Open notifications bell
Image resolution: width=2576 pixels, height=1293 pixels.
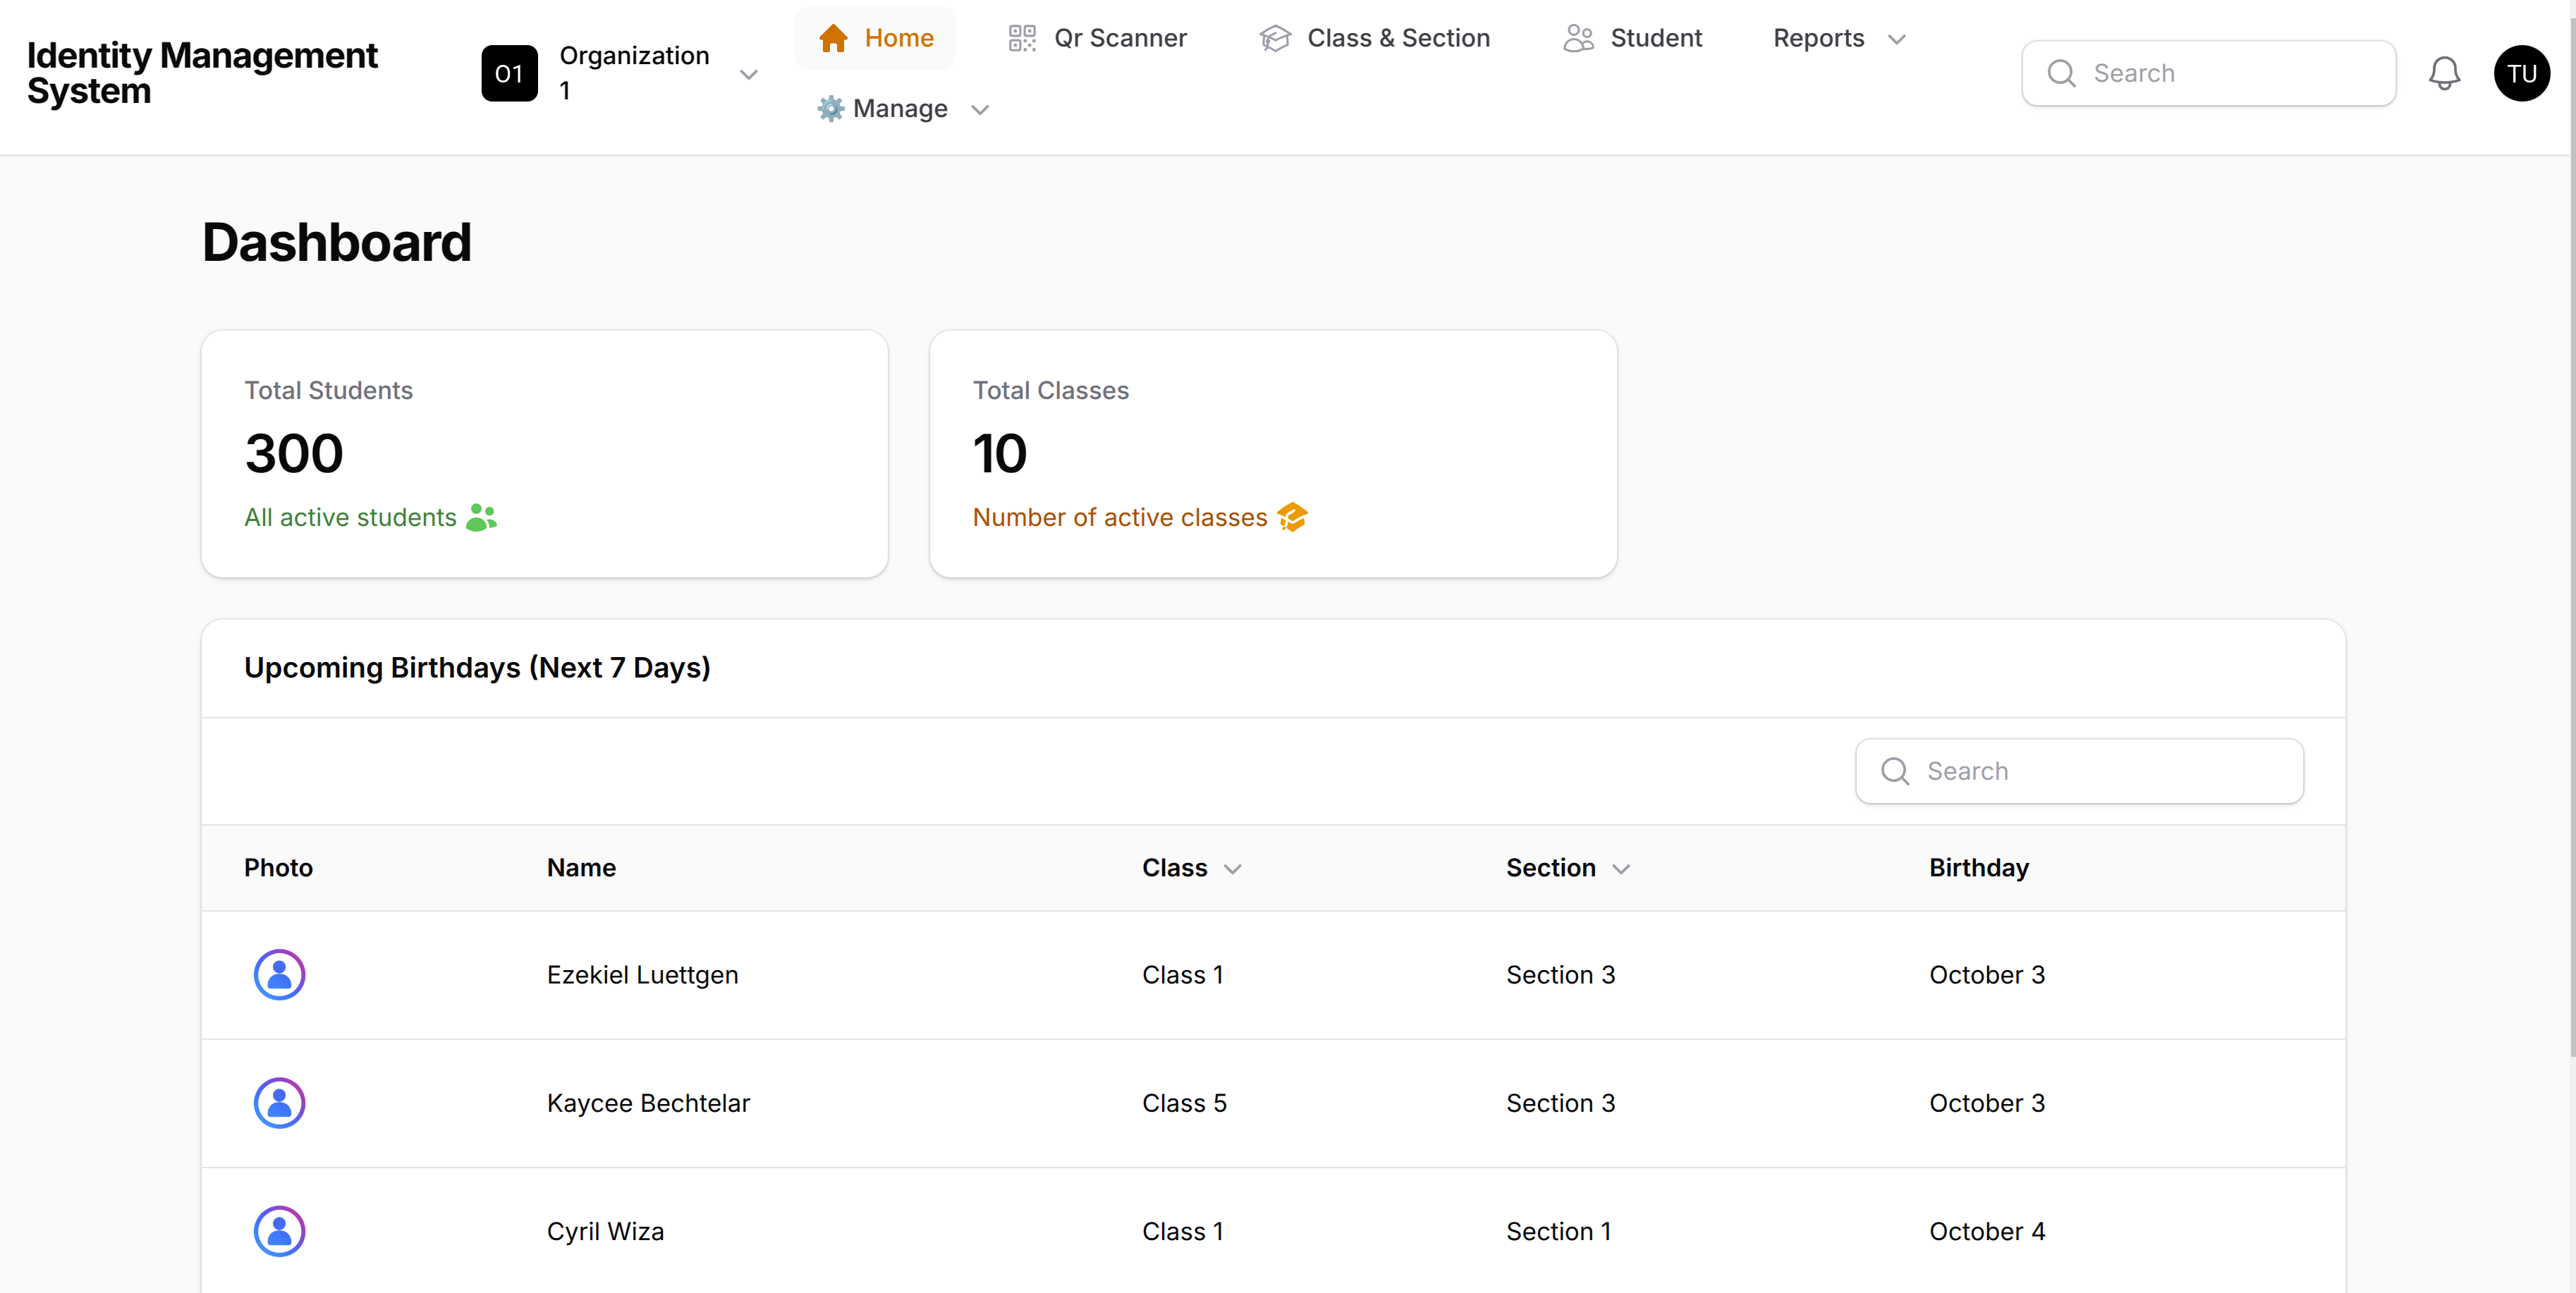2445,73
